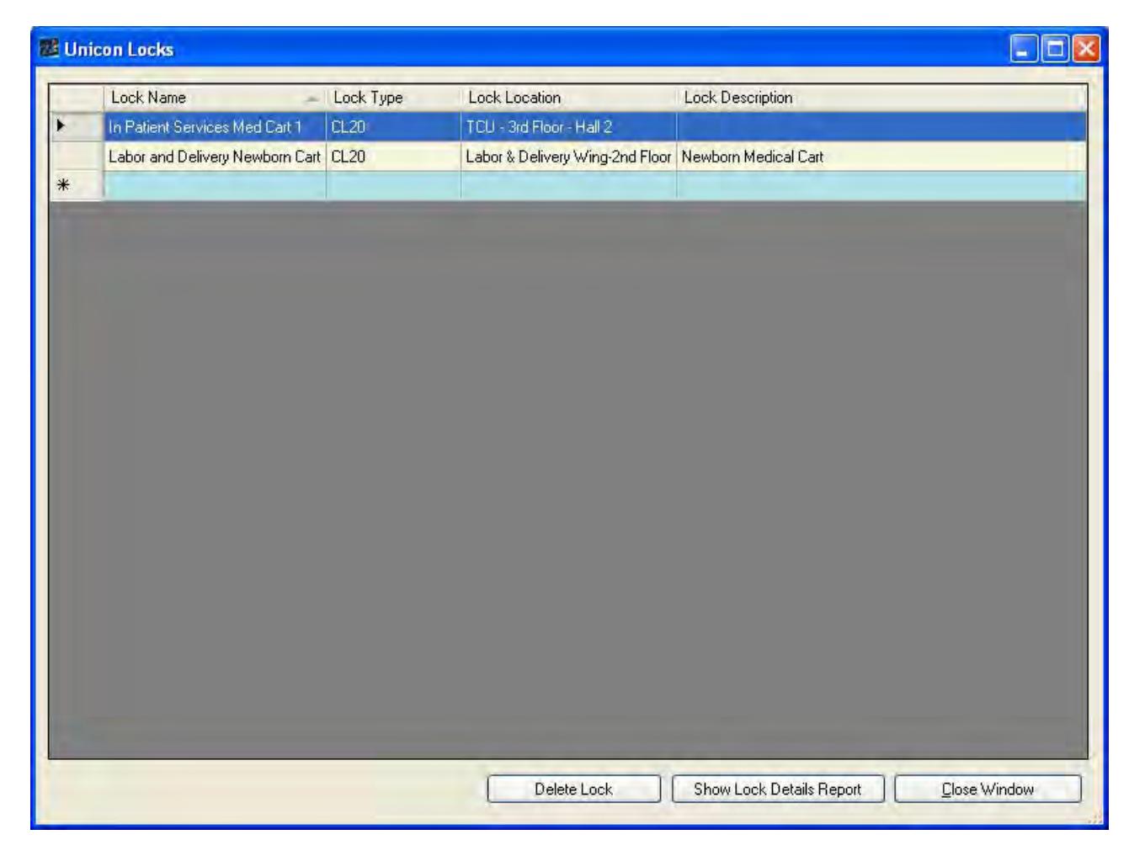Click the current row arrow selector
This screenshot has height=856, width=1129.
(77, 127)
